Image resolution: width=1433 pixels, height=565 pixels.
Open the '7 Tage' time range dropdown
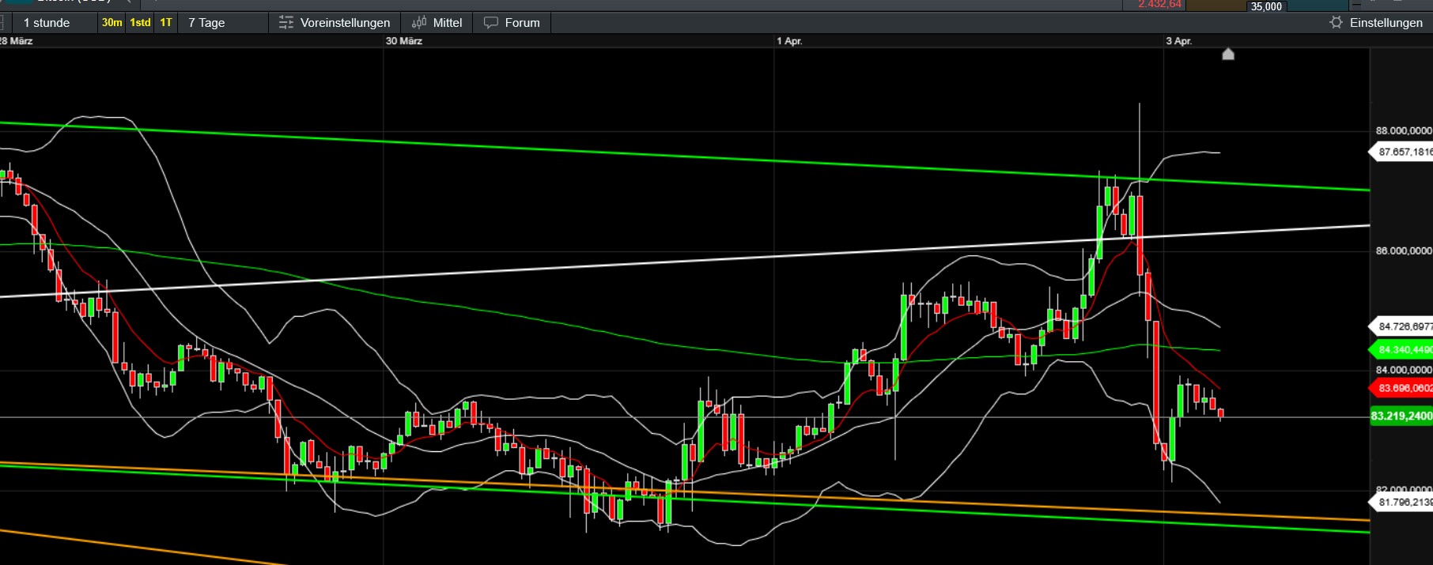pyautogui.click(x=223, y=23)
